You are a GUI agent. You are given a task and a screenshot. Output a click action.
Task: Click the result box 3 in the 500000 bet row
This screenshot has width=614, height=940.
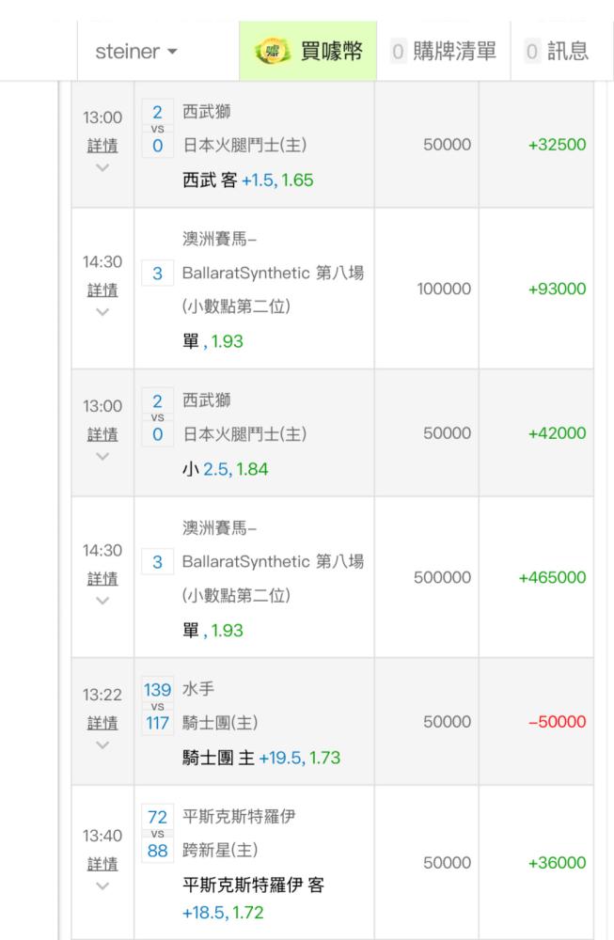click(157, 562)
